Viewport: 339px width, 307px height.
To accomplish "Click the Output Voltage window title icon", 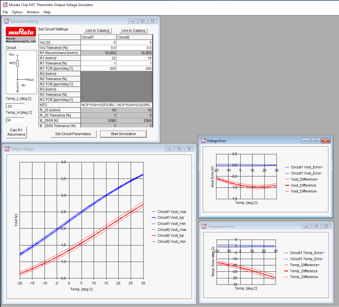I will (6, 149).
